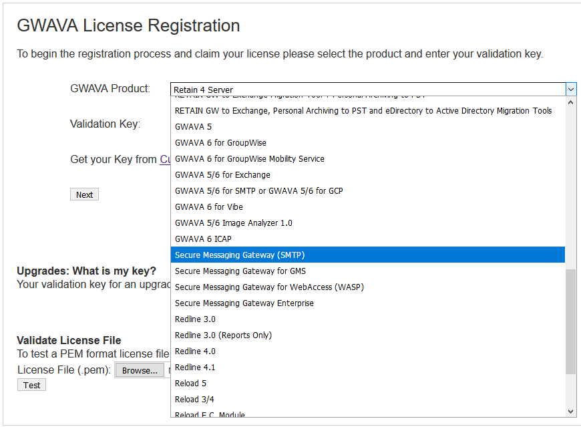Collapse the GWAVA Product dropdown arrow
Image resolution: width=581 pixels, height=427 pixels.
[570, 90]
